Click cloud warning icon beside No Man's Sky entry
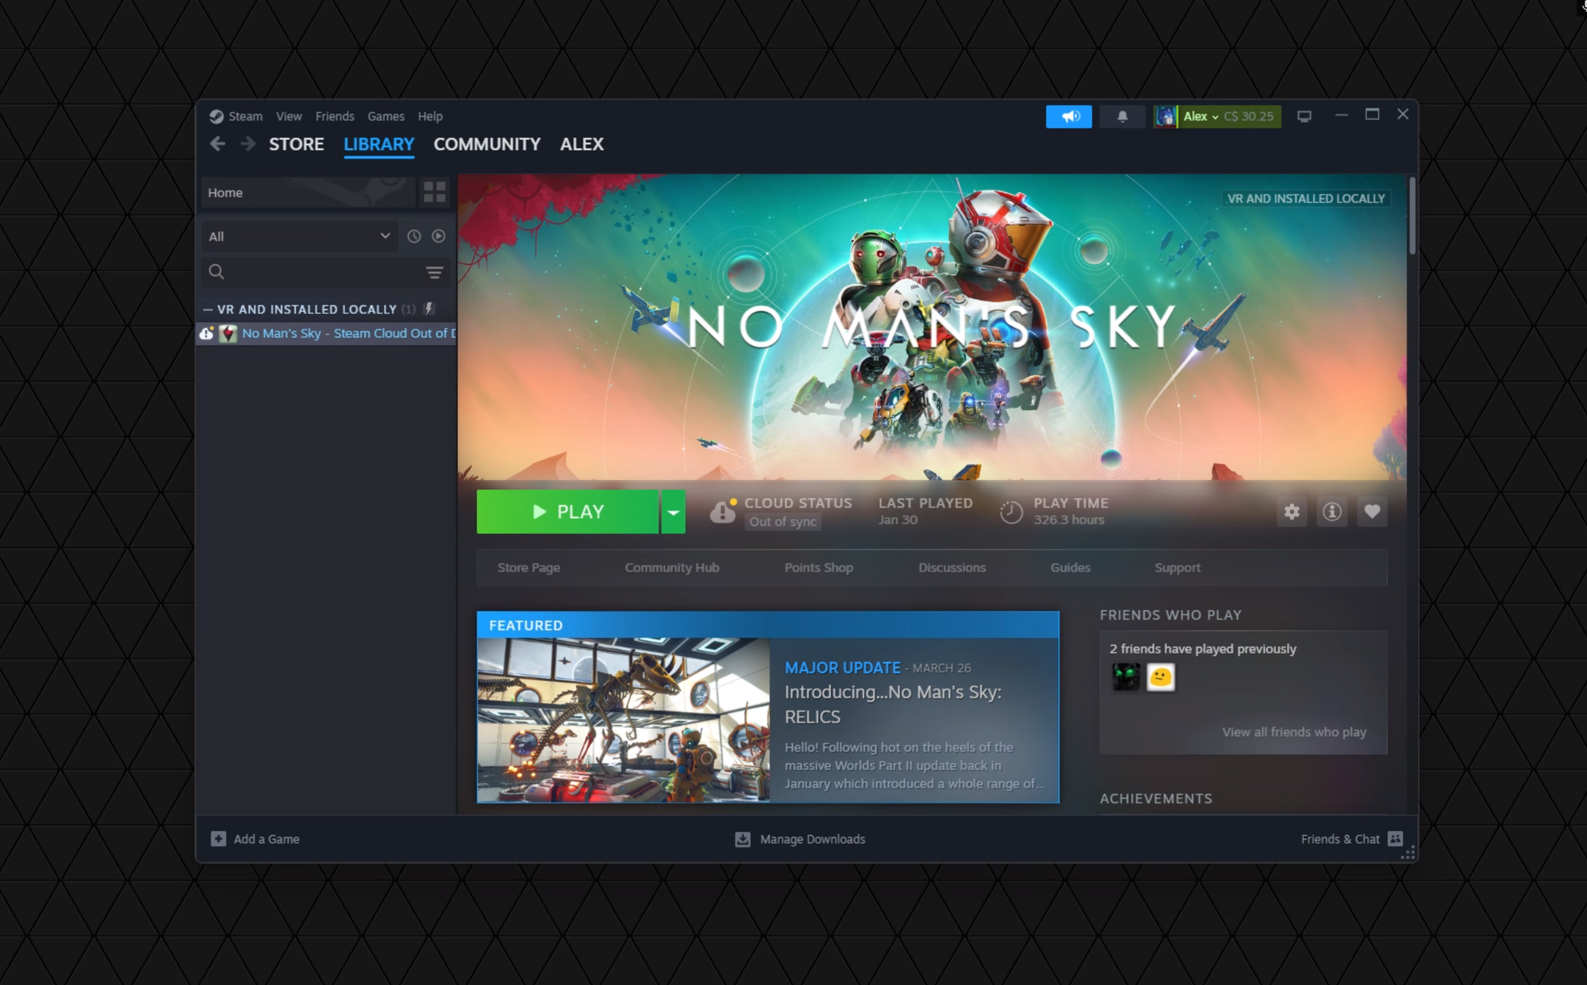1587x985 pixels. [x=206, y=334]
